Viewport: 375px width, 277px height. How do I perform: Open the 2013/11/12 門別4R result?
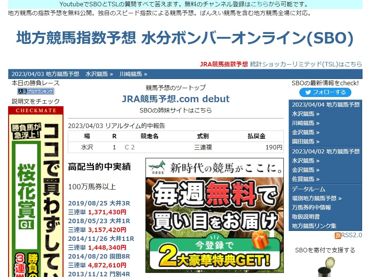[99, 274]
